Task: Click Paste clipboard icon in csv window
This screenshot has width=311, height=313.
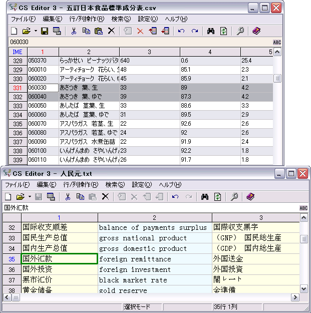Action: coord(99,31)
